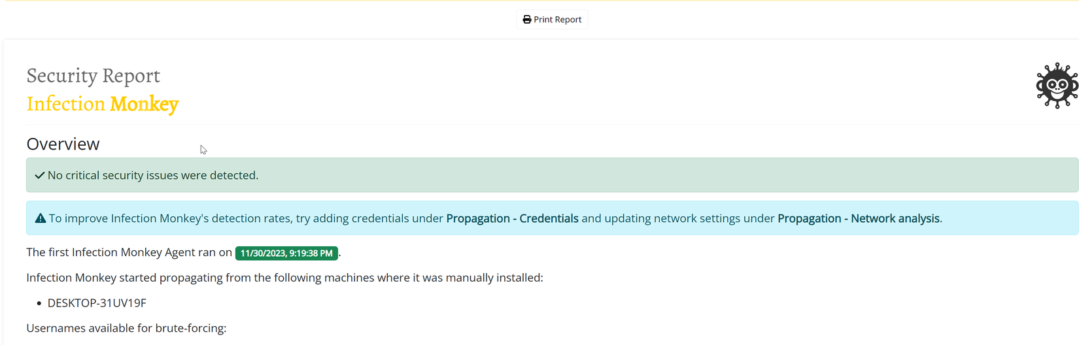The width and height of the screenshot is (1079, 345).
Task: Click the 'No critical security issues' message
Action: 153,175
